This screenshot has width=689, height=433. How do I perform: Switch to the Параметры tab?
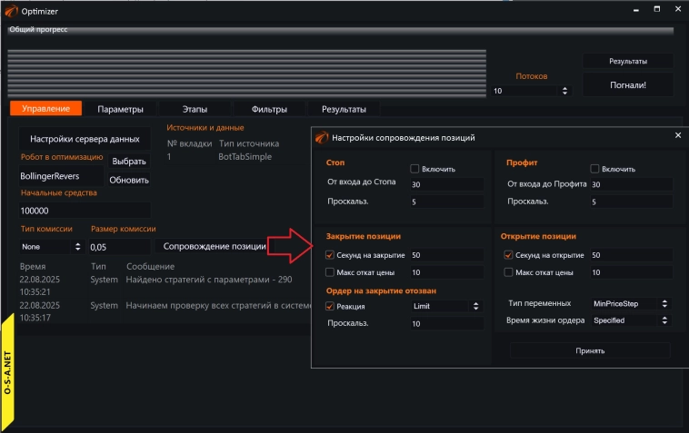point(120,109)
